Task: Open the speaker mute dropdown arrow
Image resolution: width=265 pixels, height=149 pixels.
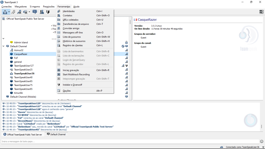Action: (29, 12)
